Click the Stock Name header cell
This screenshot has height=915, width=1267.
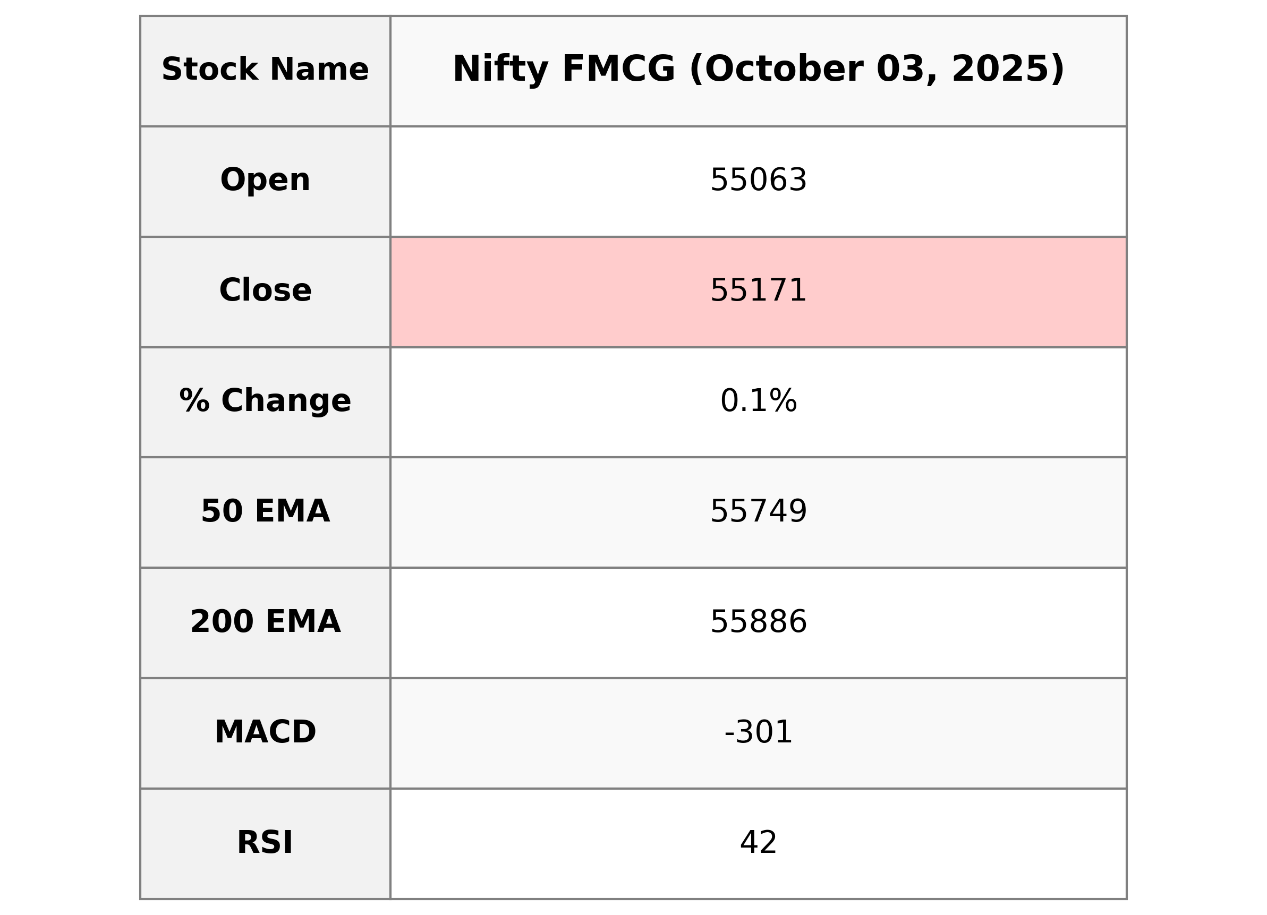(265, 71)
